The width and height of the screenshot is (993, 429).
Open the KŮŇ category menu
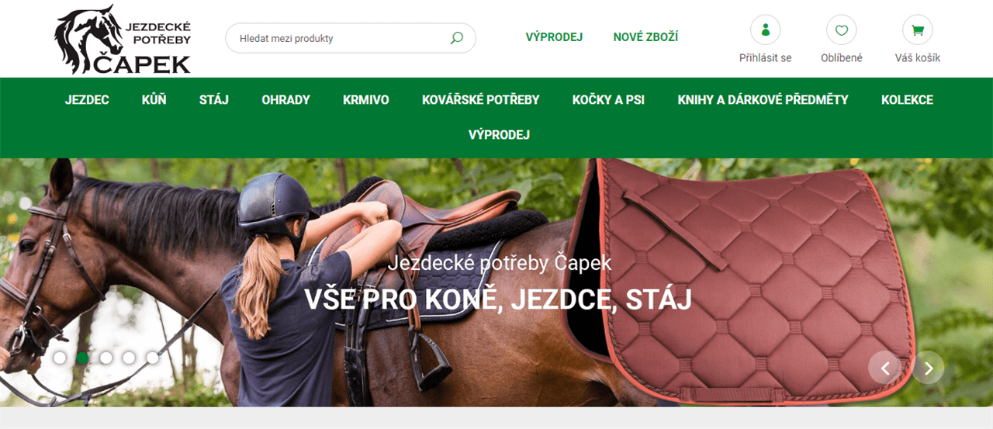pyautogui.click(x=154, y=99)
